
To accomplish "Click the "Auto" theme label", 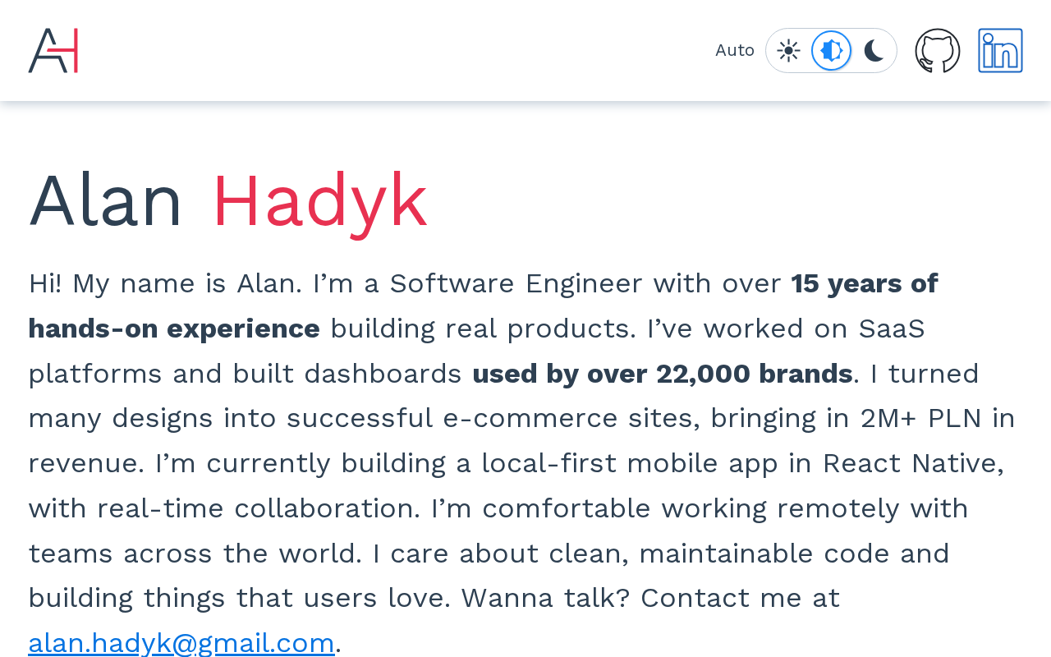I will point(735,51).
